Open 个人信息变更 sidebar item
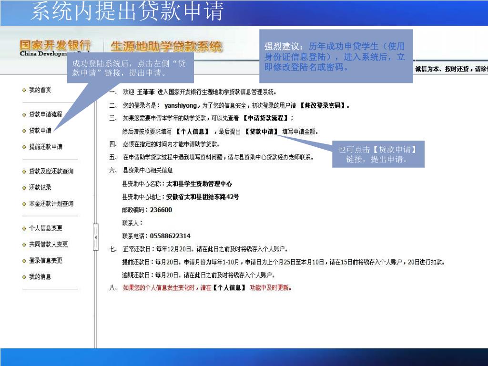The height and width of the screenshot is (366, 488). tap(45, 228)
